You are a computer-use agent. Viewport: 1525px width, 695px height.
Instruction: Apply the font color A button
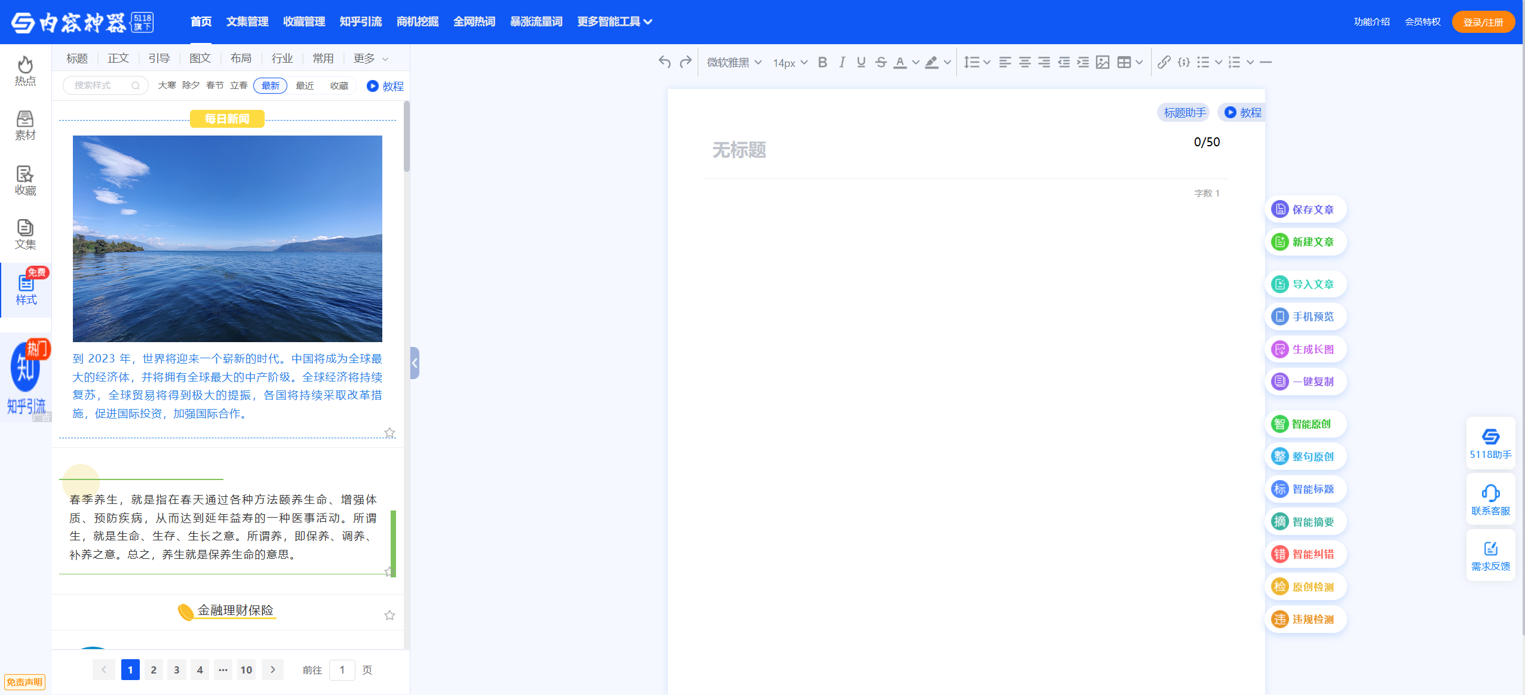(x=900, y=62)
